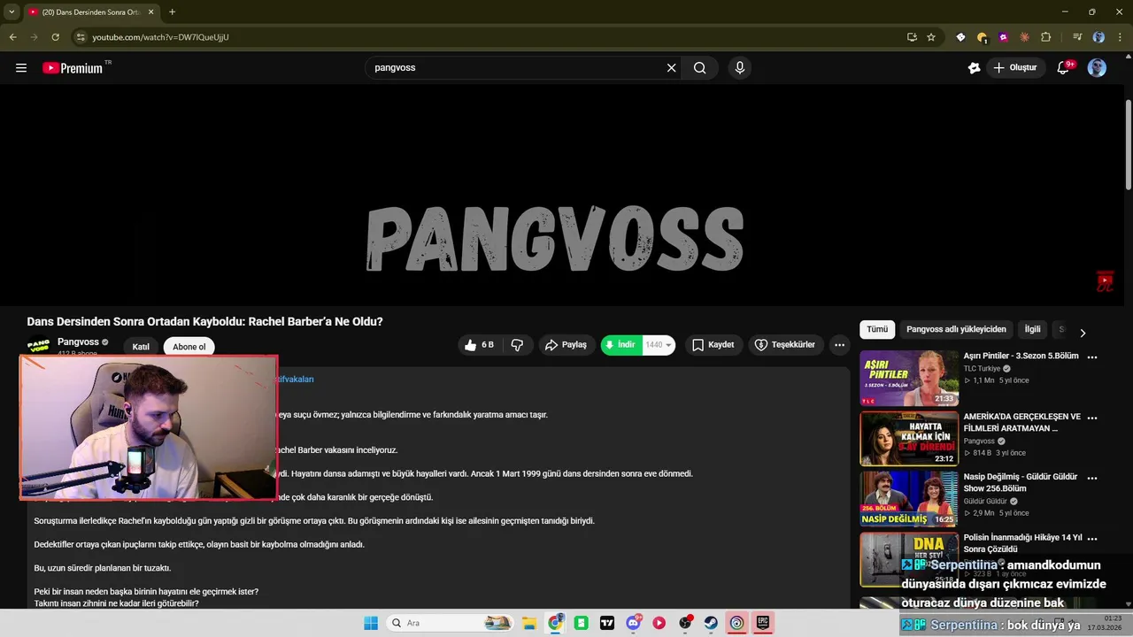The width and height of the screenshot is (1133, 637).
Task: Open the YouTube account avatar menu
Action: pos(1097,68)
